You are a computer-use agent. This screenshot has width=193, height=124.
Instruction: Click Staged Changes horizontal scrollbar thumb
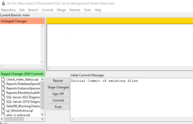click(x=14, y=119)
